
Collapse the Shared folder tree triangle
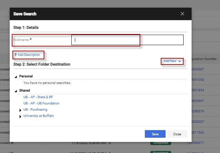pos(16,91)
